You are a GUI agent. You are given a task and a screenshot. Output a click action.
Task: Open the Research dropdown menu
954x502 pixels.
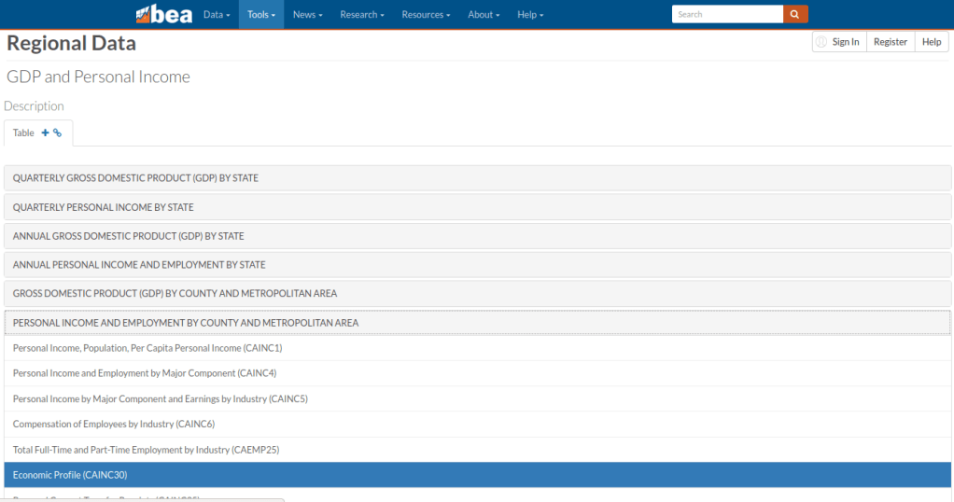(362, 14)
